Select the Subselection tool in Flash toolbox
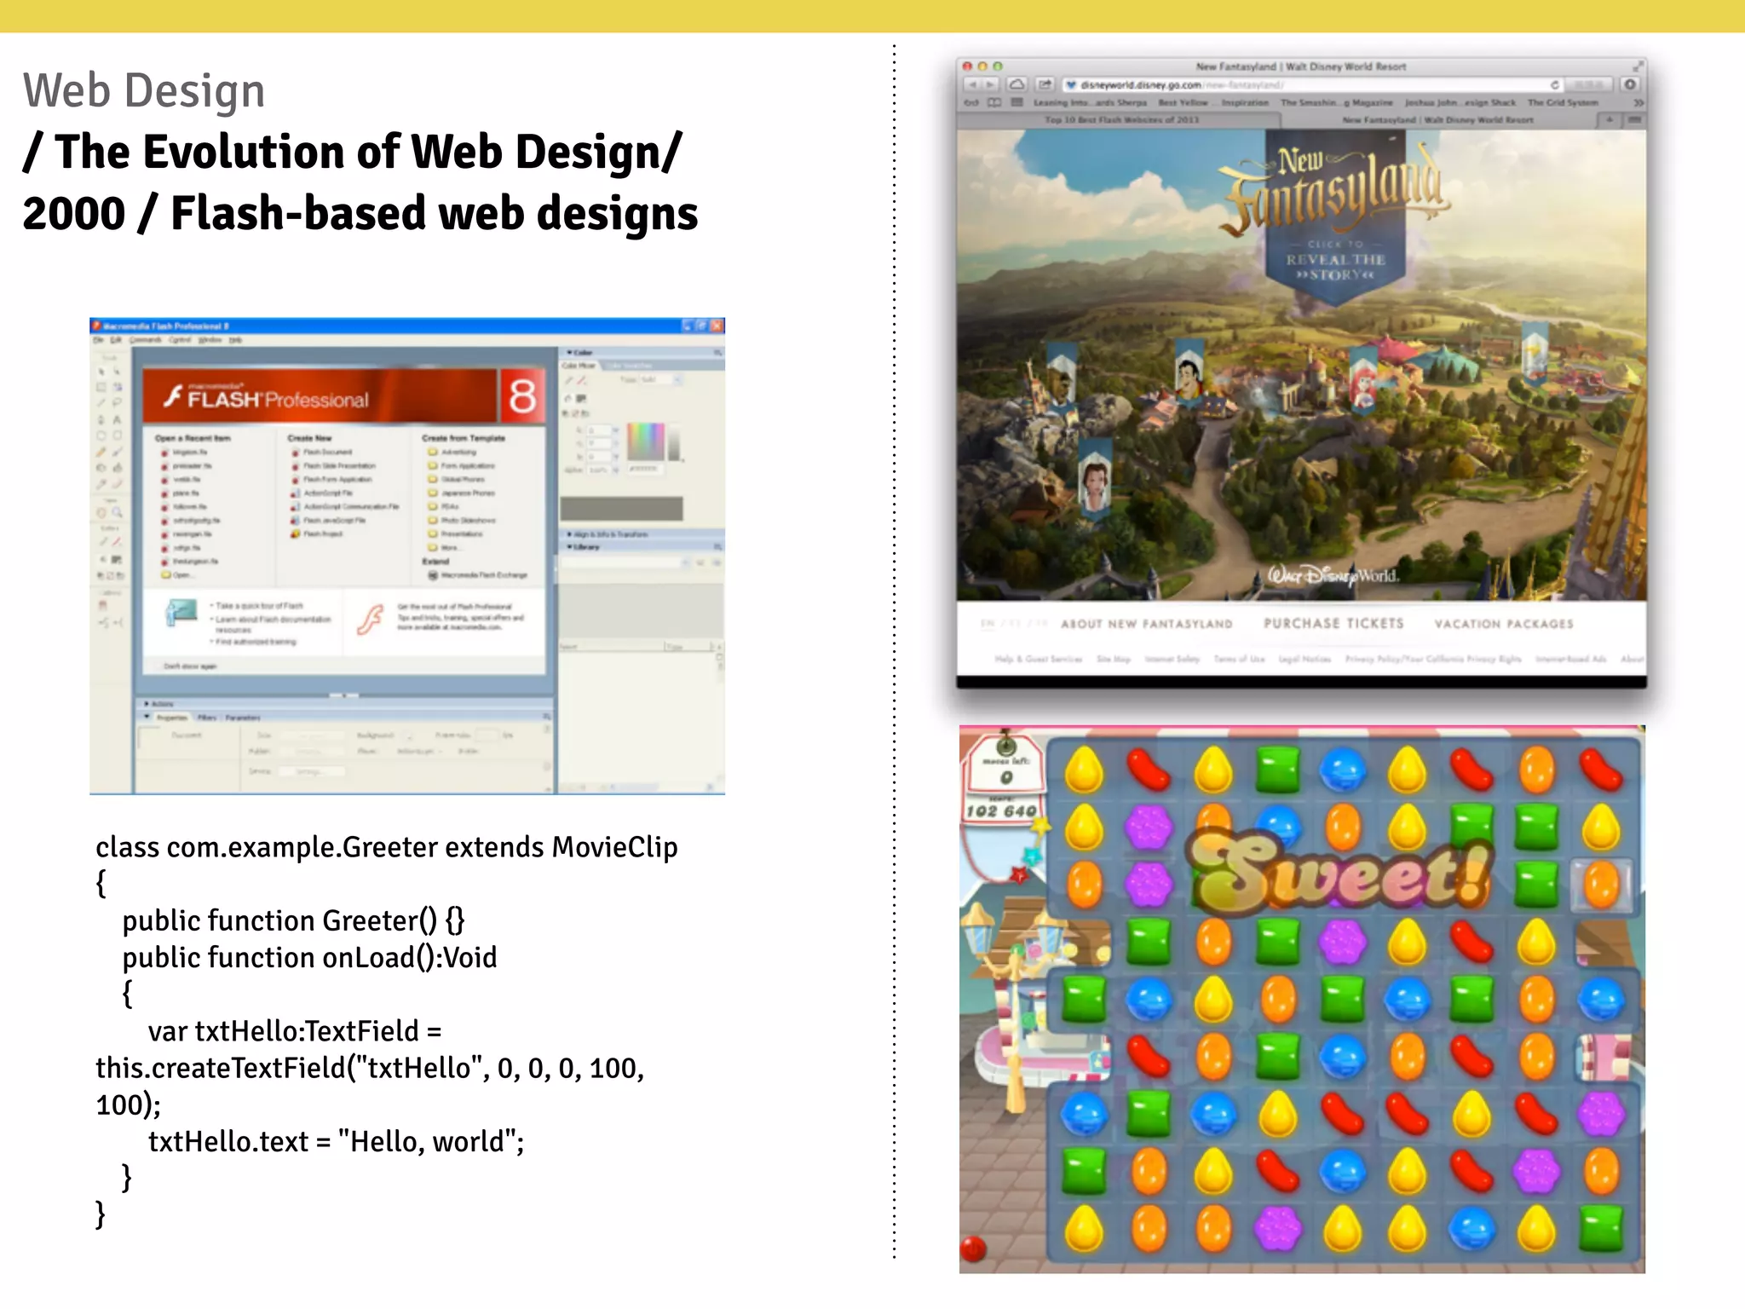Screen dimensions: 1745x1309 pos(117,372)
